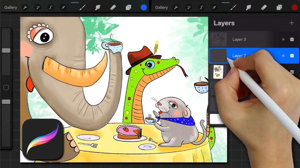300x168 pixels.
Task: Hide Layer 7 using its checkbox
Action: pos(292,56)
